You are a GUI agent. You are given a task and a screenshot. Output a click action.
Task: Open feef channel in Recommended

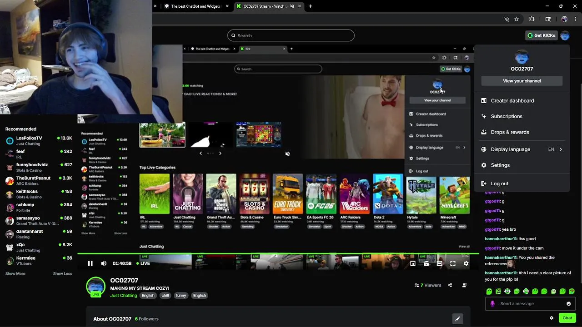pyautogui.click(x=39, y=154)
